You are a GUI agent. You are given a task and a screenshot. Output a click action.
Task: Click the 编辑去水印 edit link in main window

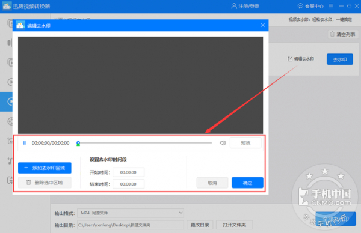coord(301,59)
